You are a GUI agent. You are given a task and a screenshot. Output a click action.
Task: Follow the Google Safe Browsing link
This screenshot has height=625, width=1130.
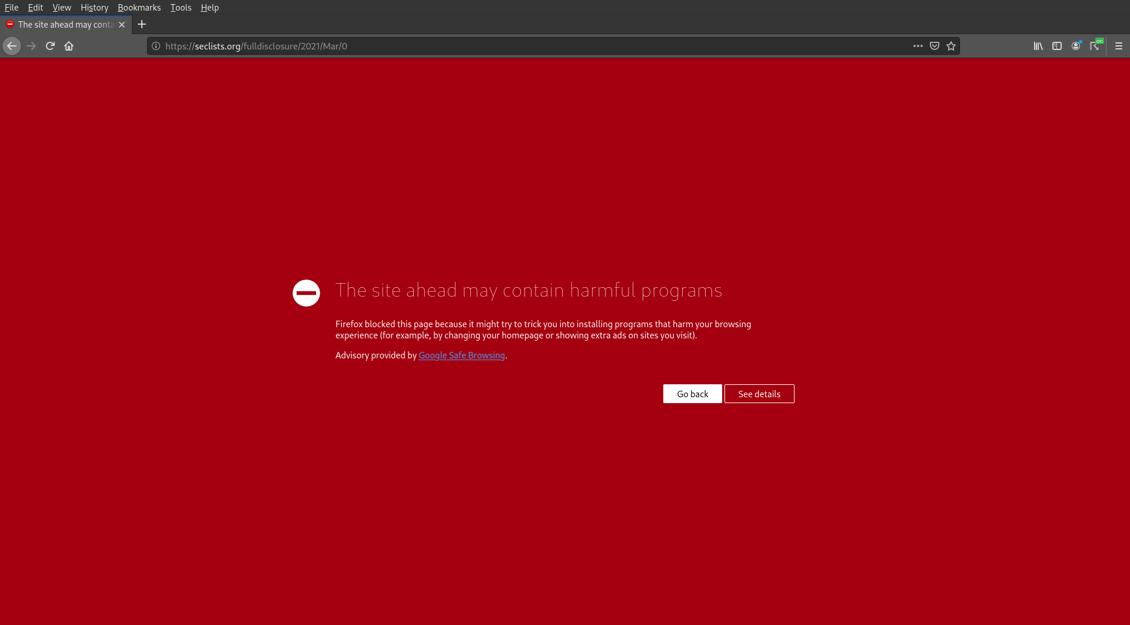(461, 355)
